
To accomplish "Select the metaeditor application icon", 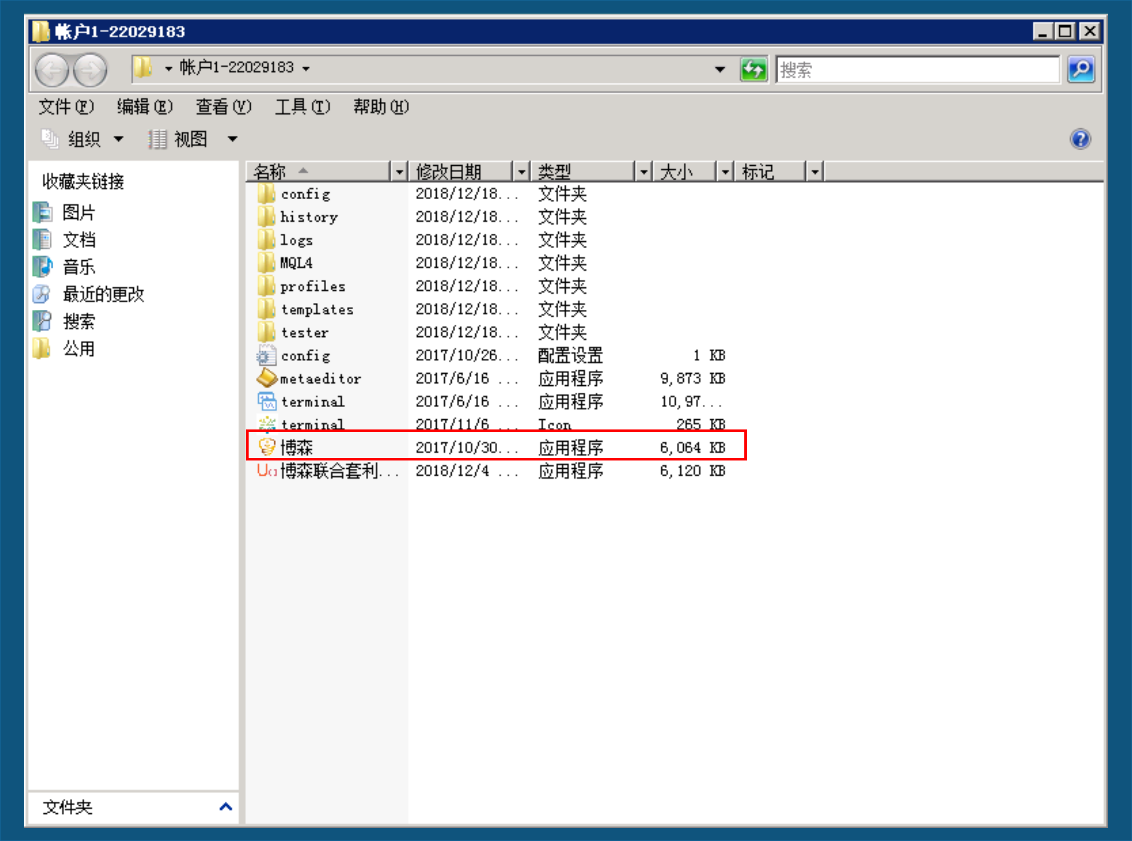I will pos(266,378).
